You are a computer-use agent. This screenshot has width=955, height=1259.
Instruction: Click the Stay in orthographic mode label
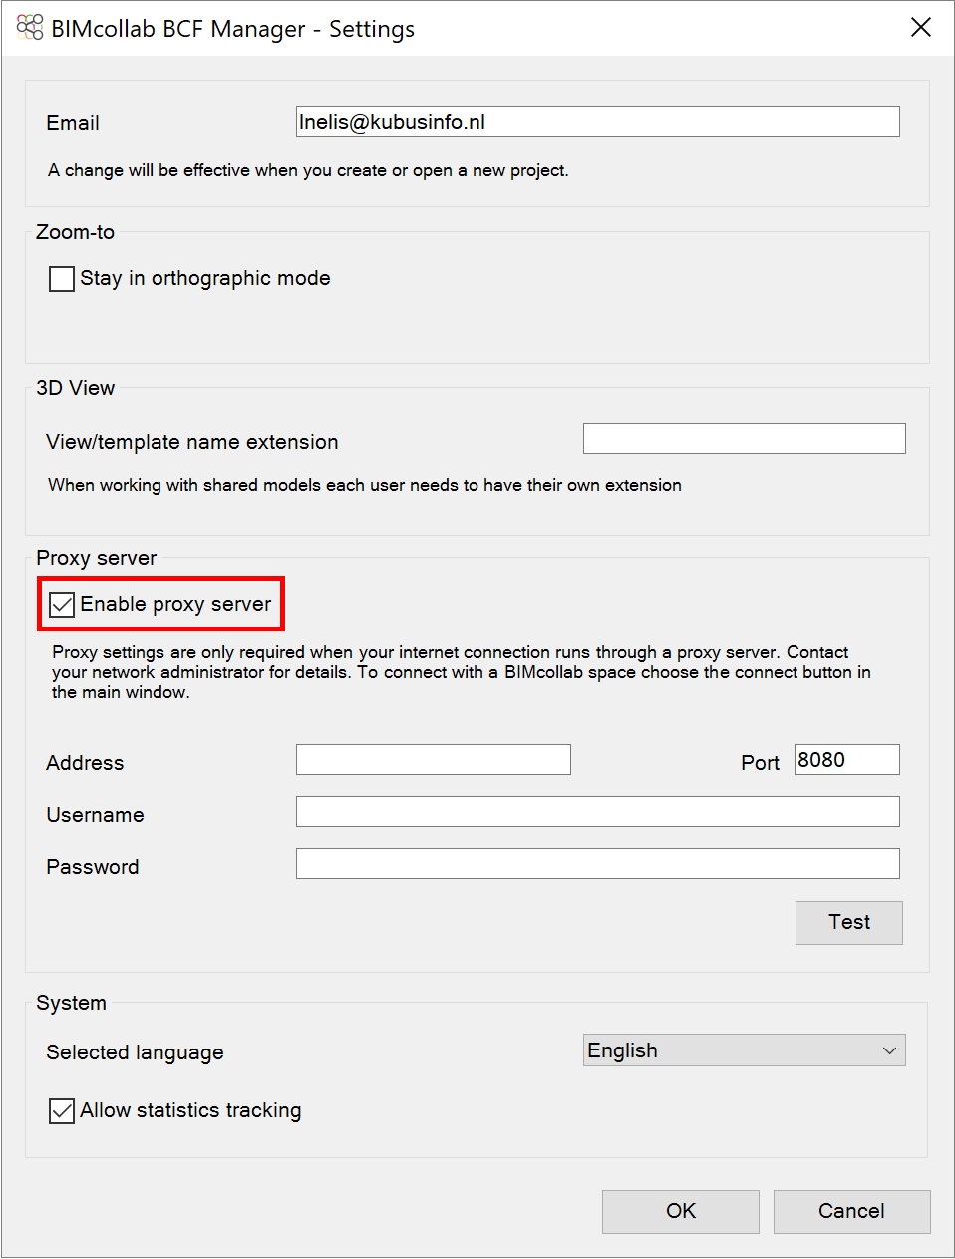(x=205, y=278)
